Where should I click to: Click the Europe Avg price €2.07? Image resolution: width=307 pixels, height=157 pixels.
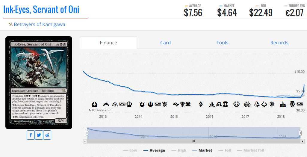point(294,13)
